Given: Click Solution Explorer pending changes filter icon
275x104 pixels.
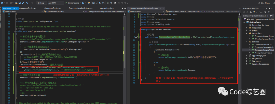Looking at the screenshot, I should pos(261,12).
